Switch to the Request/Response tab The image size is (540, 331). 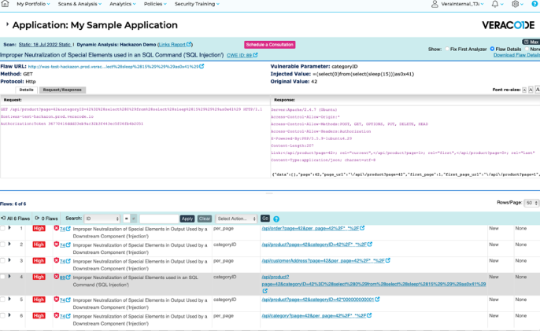coord(62,90)
